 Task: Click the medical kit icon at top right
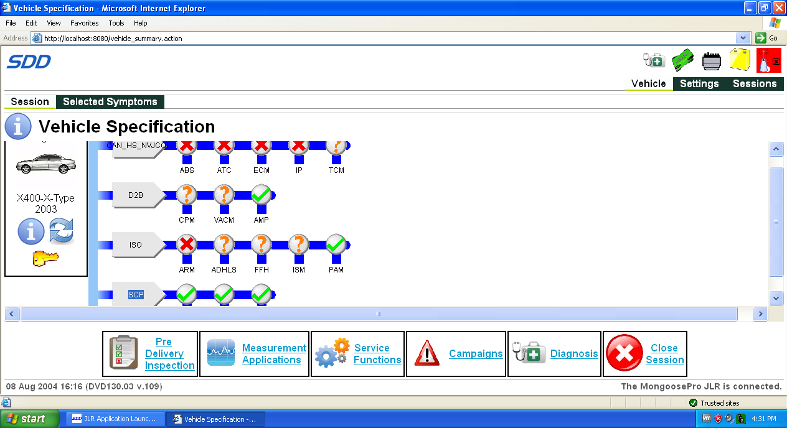pos(654,60)
